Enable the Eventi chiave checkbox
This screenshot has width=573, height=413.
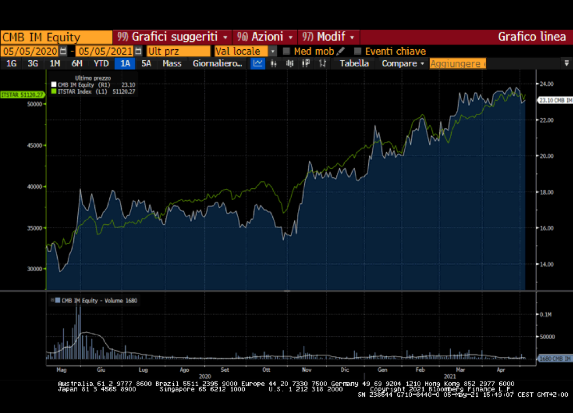tap(358, 51)
